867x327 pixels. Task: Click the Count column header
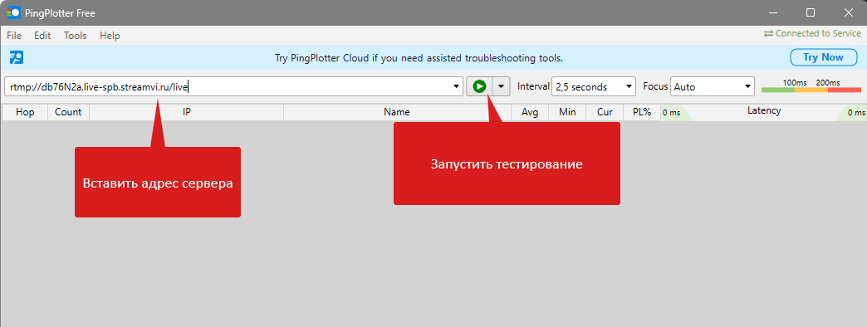pos(69,112)
